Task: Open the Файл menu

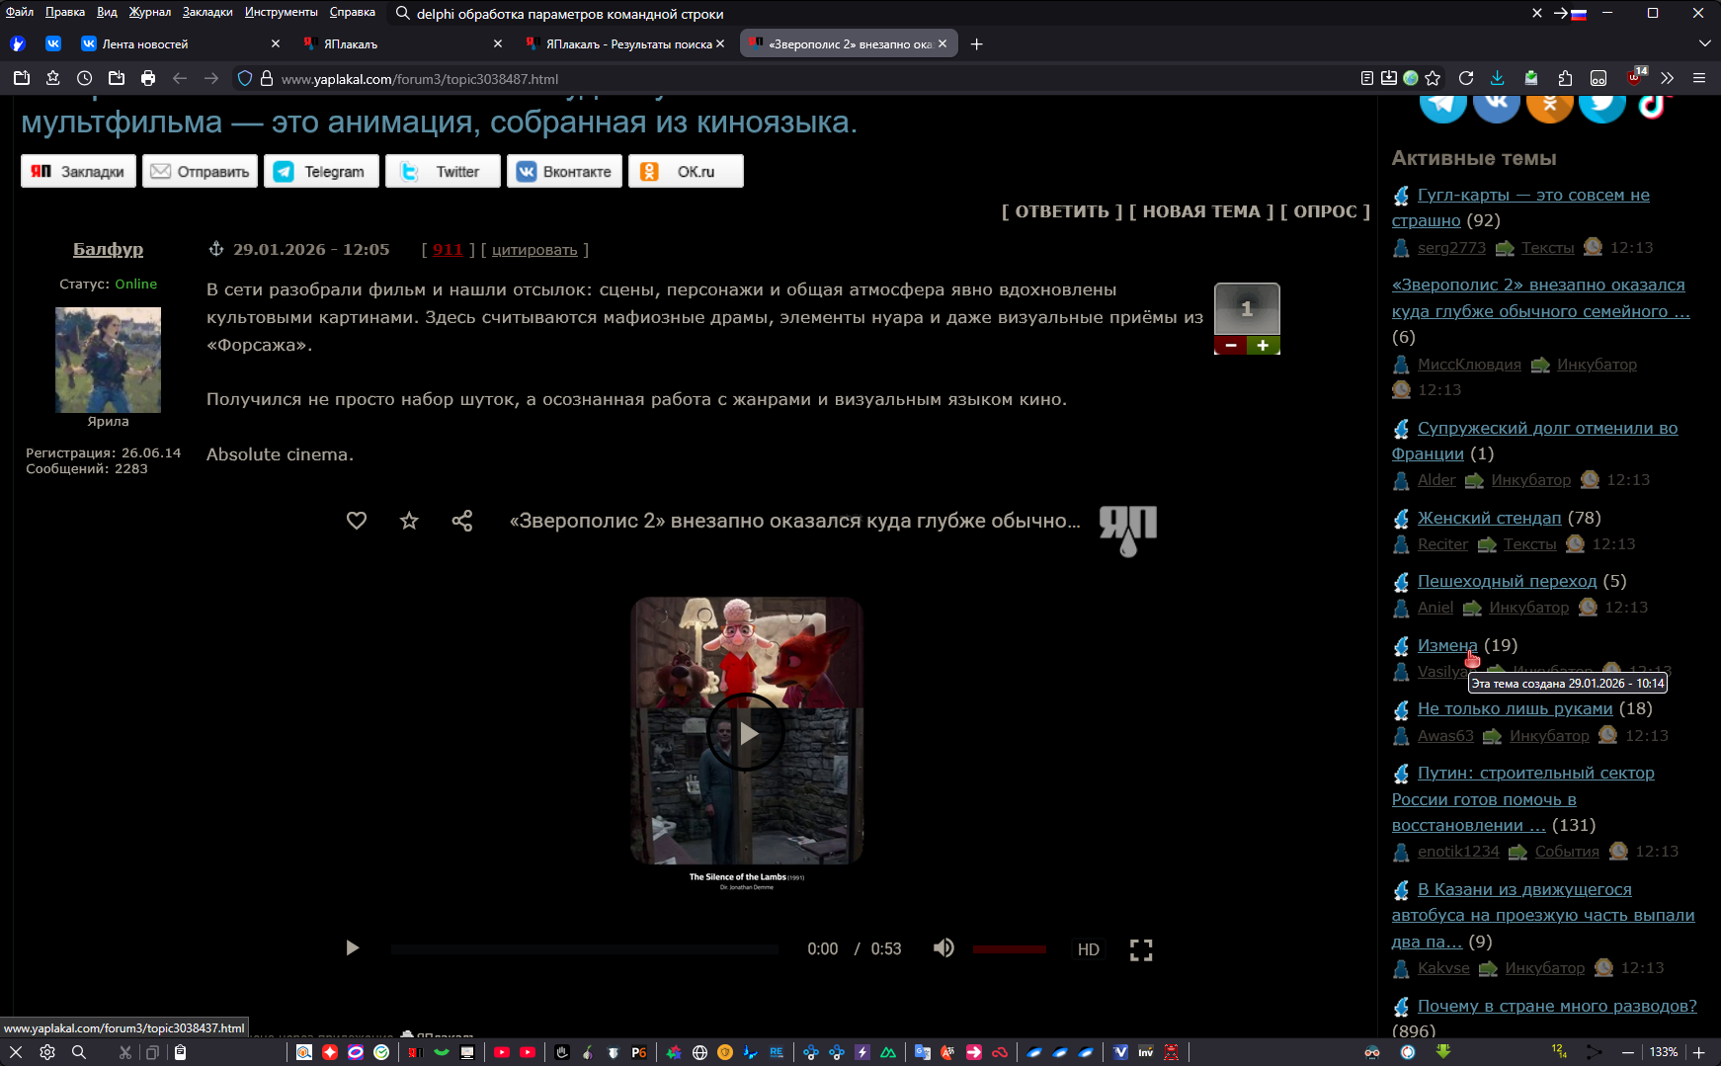Action: [x=20, y=12]
